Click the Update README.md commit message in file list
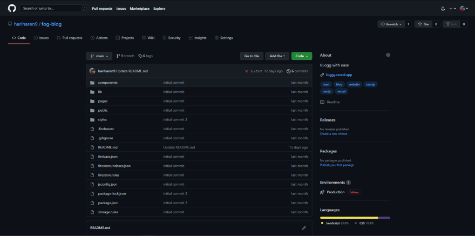Image resolution: width=475 pixels, height=236 pixels. pyautogui.click(x=179, y=147)
